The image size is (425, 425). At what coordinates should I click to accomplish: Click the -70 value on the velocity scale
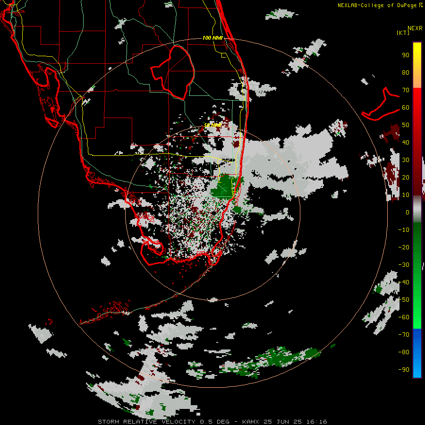404,335
